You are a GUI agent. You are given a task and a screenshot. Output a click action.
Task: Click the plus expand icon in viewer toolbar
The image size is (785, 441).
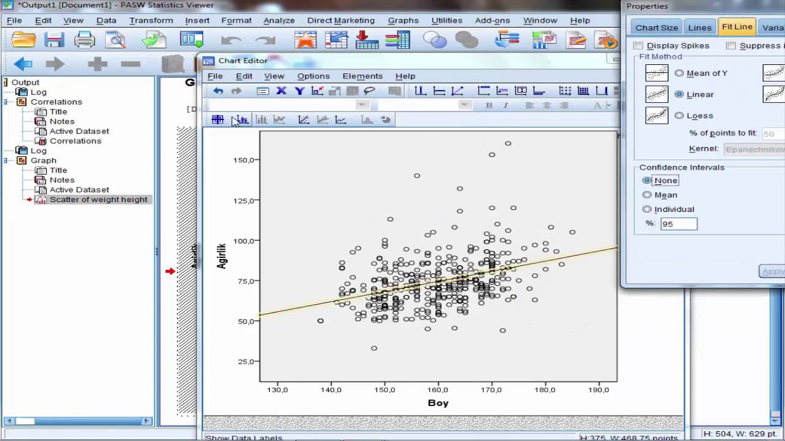[98, 64]
